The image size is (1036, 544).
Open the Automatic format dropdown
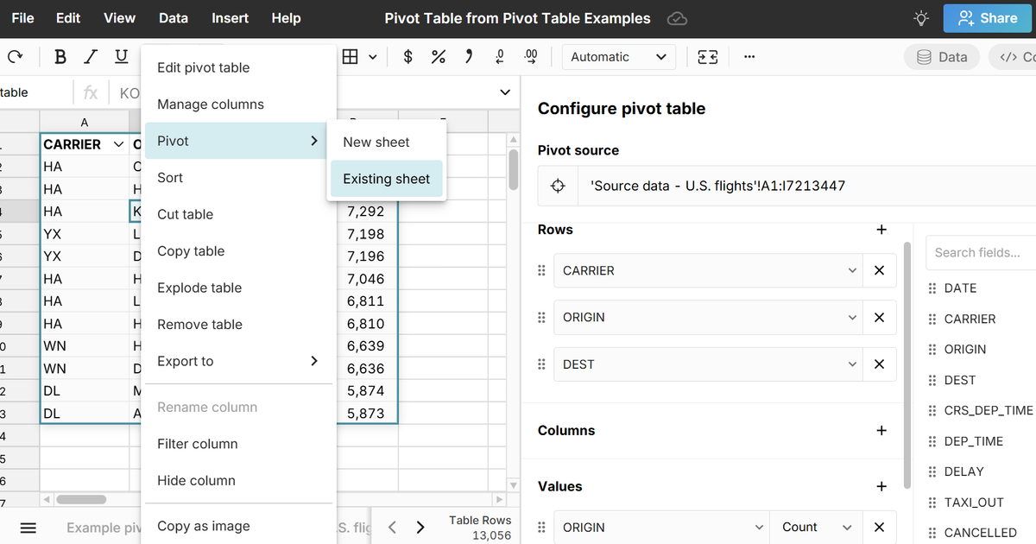pyautogui.click(x=619, y=57)
